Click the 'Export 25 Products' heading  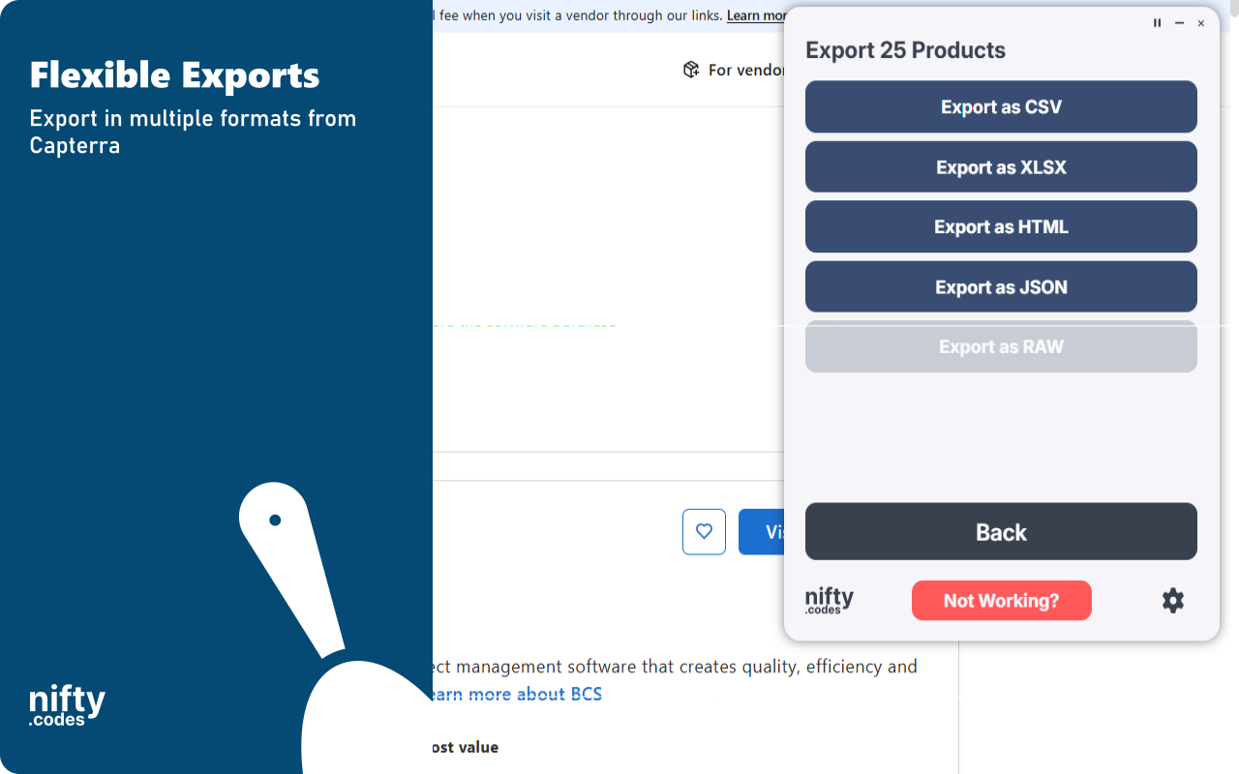pos(905,50)
